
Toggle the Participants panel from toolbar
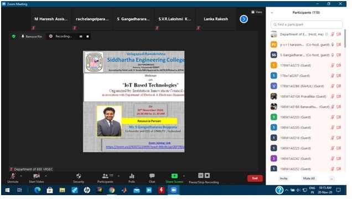(x=105, y=178)
